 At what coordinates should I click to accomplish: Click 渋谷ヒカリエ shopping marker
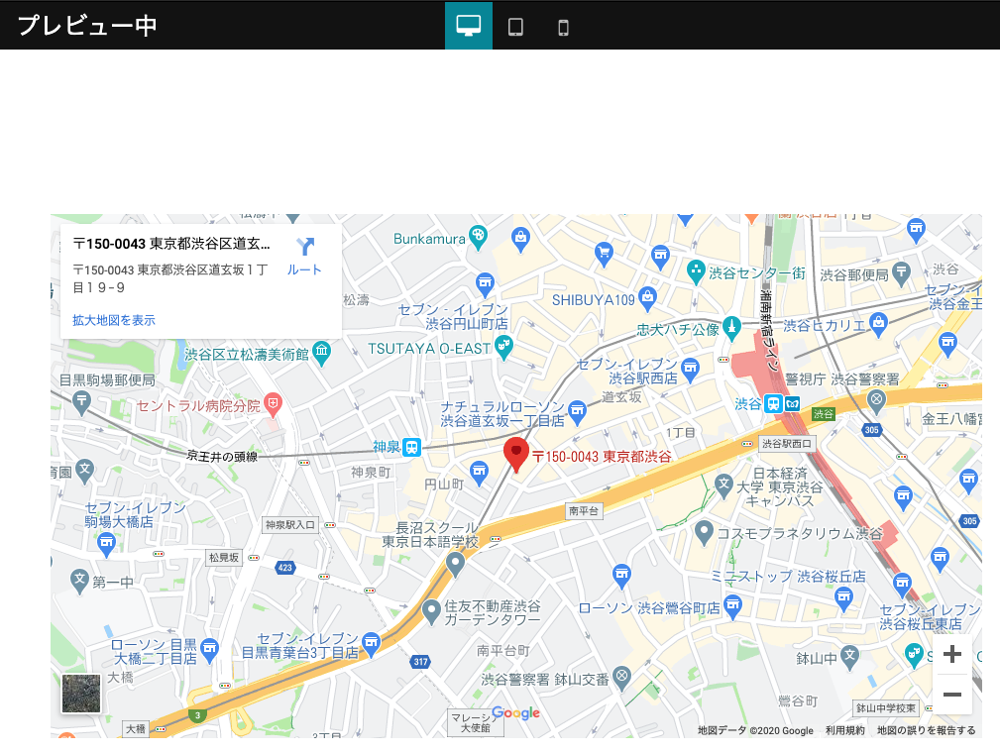pos(878,324)
